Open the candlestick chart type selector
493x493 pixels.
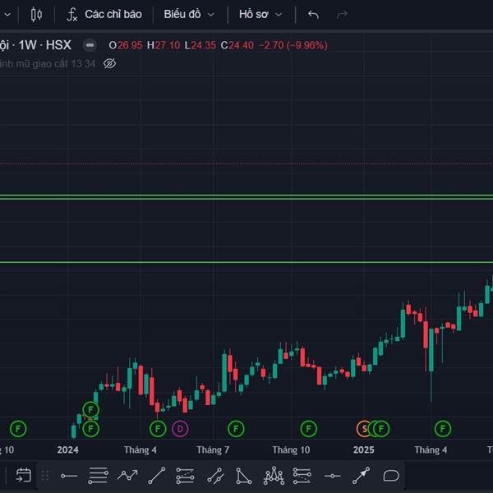tap(36, 14)
